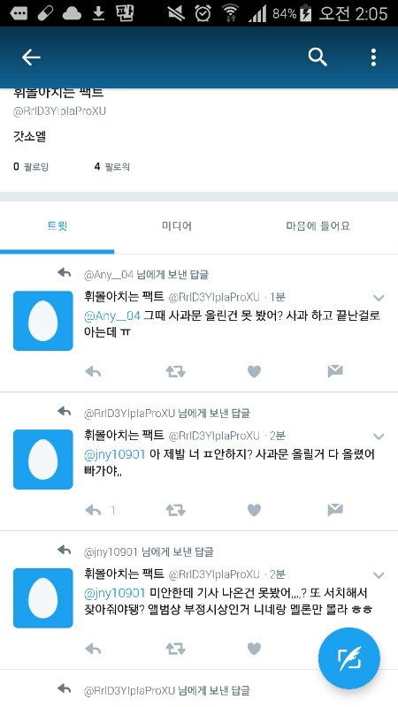
Task: Open the three-dot overflow menu
Action: 373,57
